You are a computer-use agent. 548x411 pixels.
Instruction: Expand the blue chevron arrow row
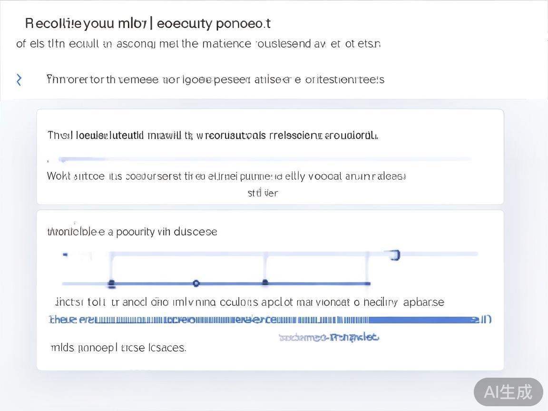[19, 79]
